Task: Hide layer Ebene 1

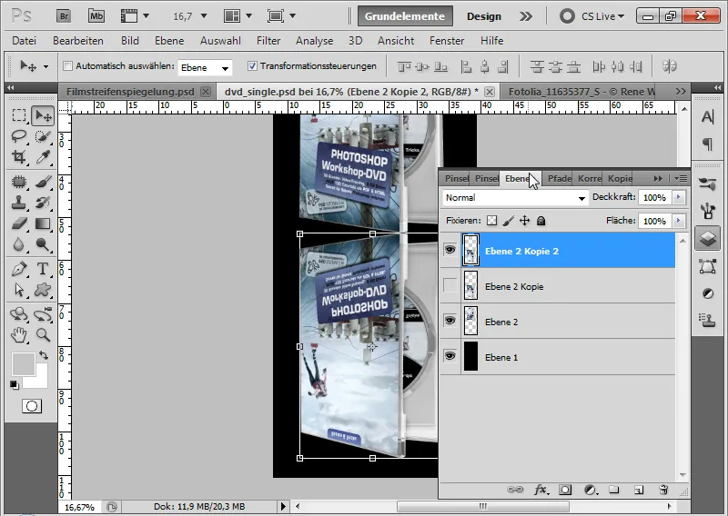Action: tap(450, 356)
